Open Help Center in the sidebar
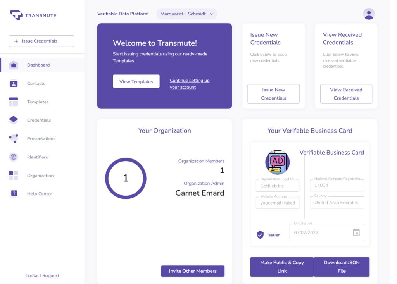 (x=42, y=194)
